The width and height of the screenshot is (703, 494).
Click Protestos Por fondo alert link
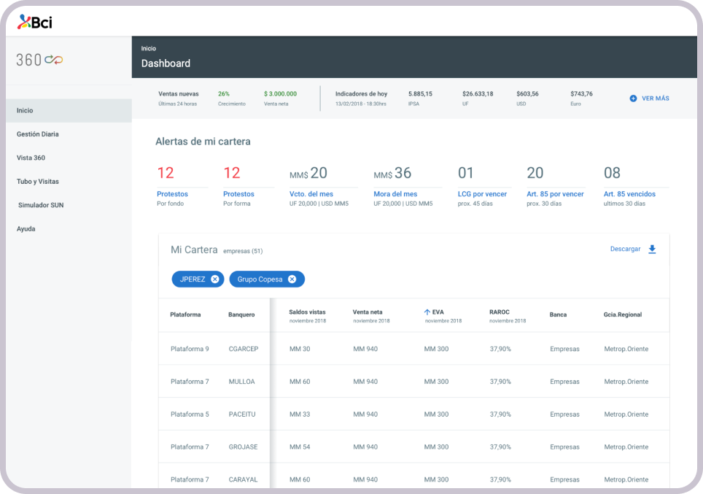coord(172,194)
